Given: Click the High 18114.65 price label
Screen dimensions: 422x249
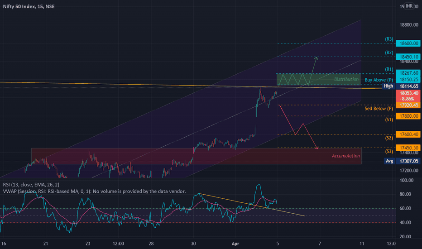Looking at the screenshot, I should pos(401,86).
